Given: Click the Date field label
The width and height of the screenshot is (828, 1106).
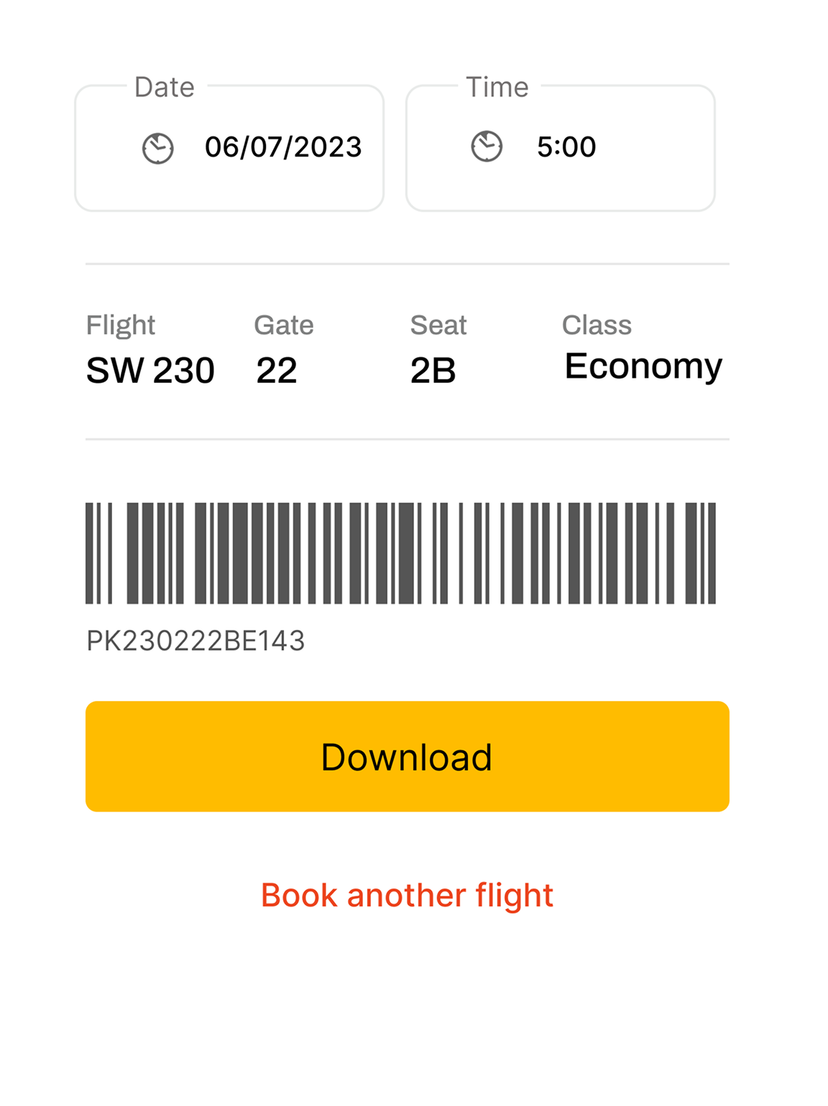Looking at the screenshot, I should (165, 88).
